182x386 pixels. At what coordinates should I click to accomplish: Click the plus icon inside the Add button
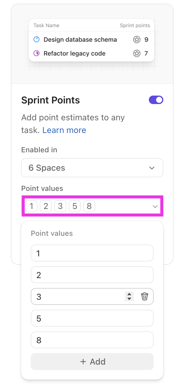(83, 362)
